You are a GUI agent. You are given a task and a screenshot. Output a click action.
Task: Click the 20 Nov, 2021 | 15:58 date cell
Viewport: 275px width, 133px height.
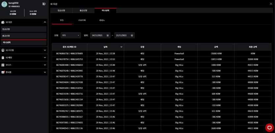click(106, 53)
